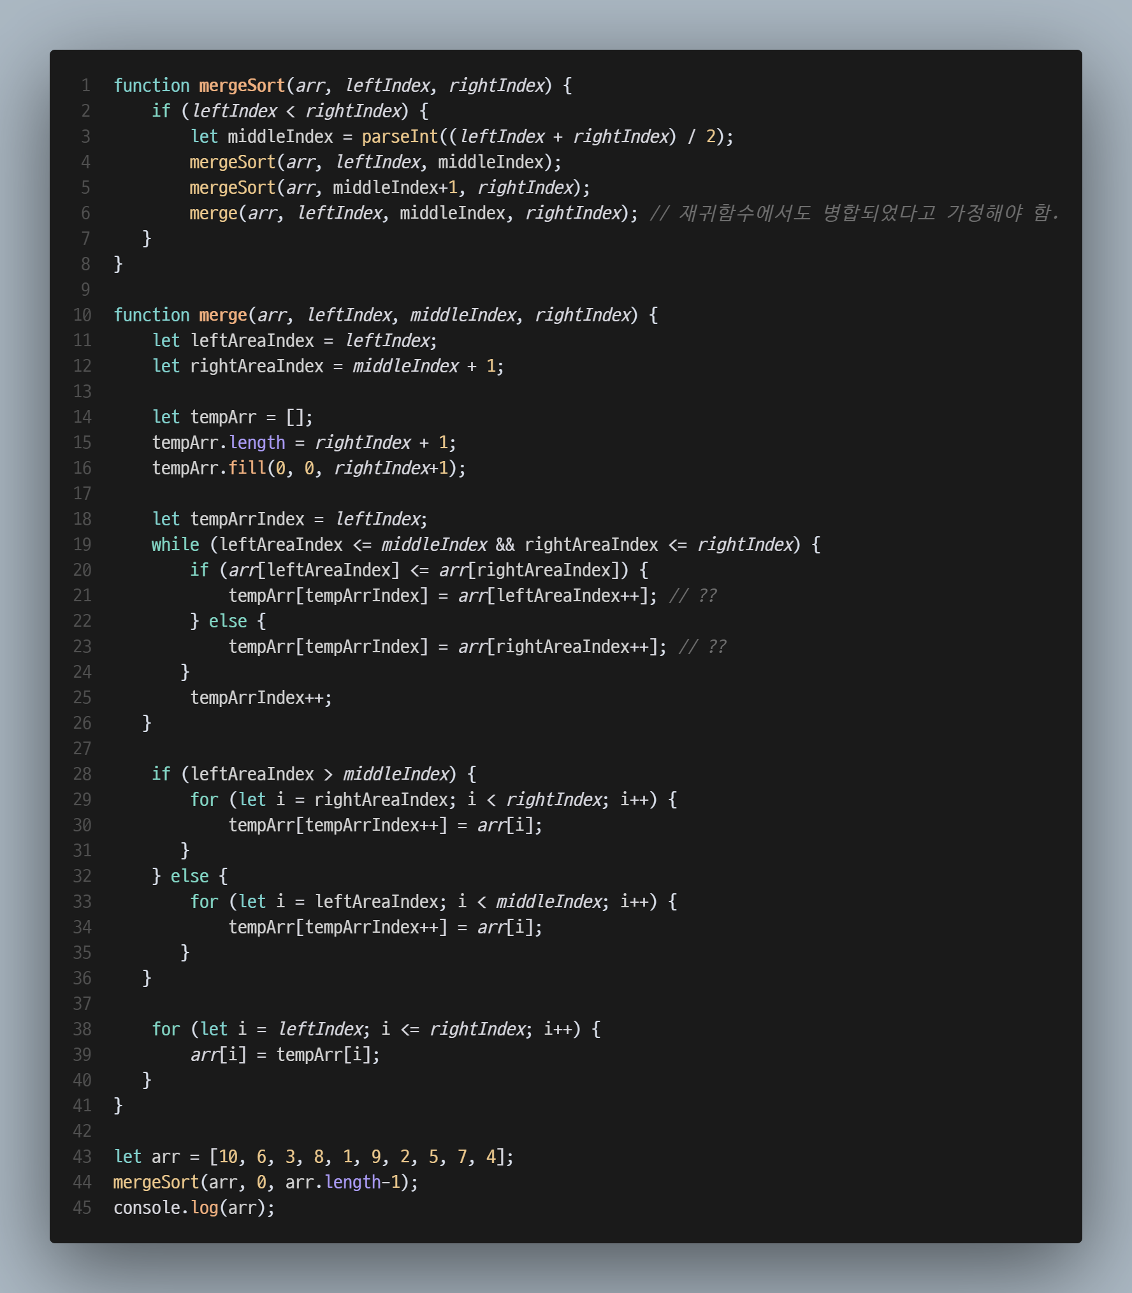Image resolution: width=1132 pixels, height=1293 pixels.
Task: Click the "// ??" comment on line 21
Action: 693,595
